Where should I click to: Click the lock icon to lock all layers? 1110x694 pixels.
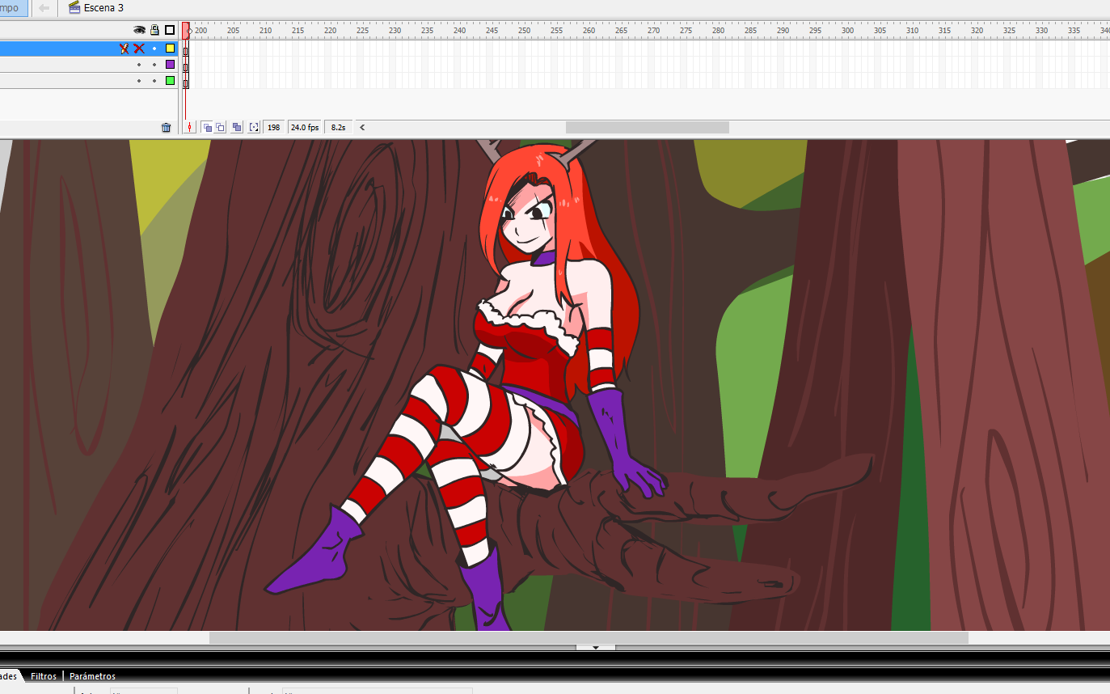(154, 29)
